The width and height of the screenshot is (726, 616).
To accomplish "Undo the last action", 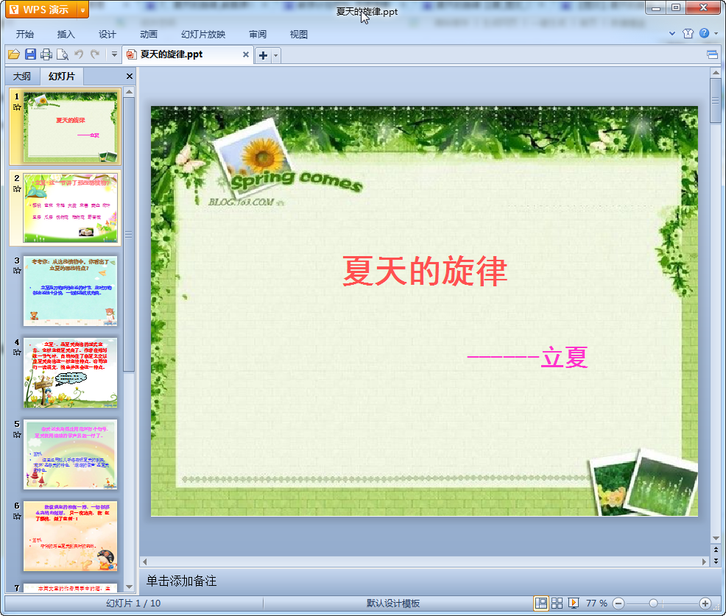I will [x=79, y=54].
